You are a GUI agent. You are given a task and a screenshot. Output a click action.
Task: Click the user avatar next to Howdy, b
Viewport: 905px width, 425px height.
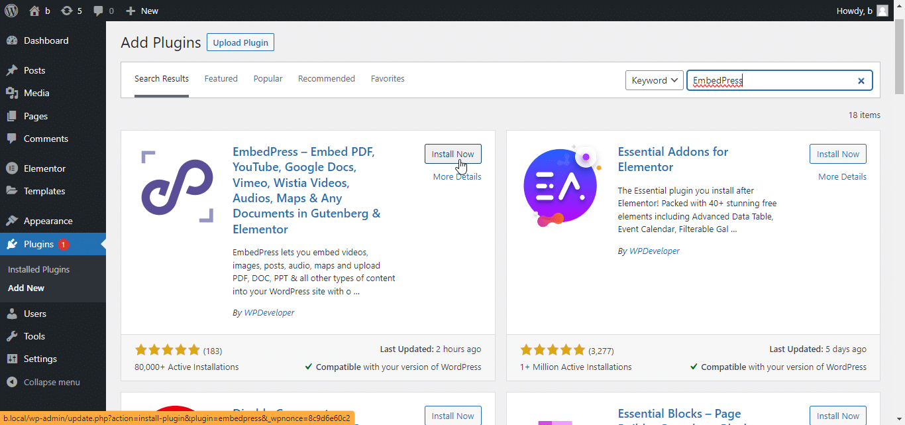(882, 11)
